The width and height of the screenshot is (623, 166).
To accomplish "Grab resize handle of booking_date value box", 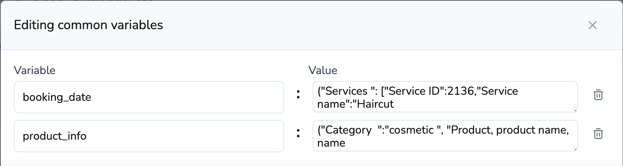I will coord(575,110).
